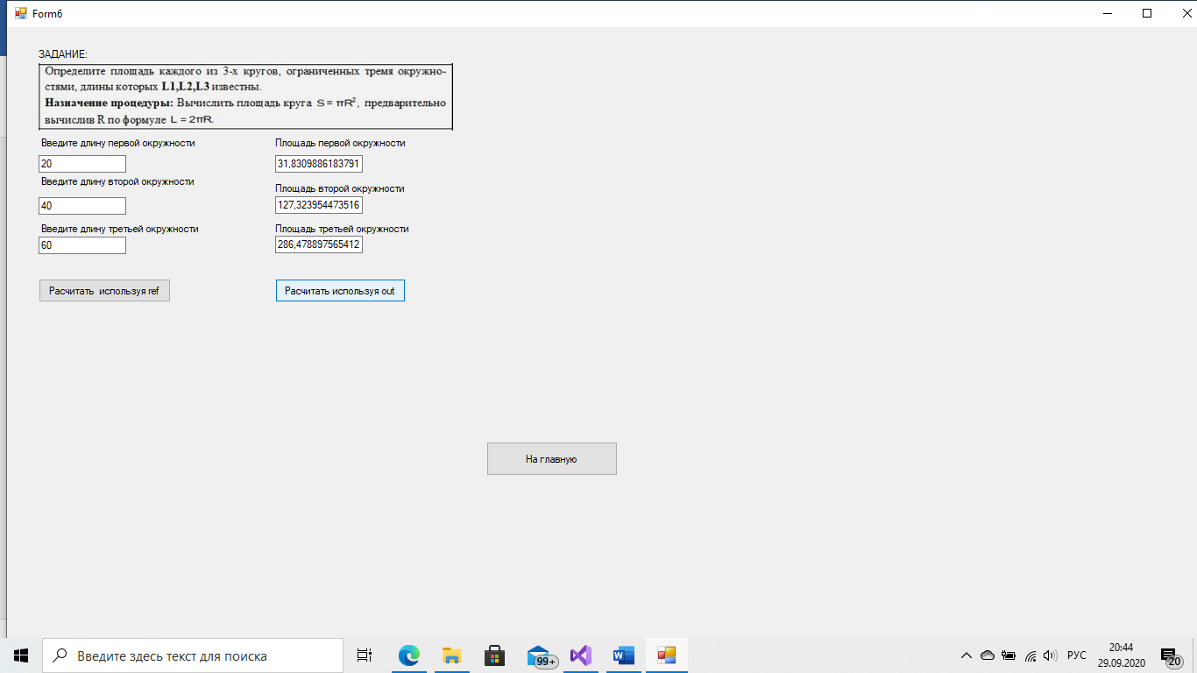Select the first circle length input field
The width and height of the screenshot is (1197, 673).
coord(82,164)
